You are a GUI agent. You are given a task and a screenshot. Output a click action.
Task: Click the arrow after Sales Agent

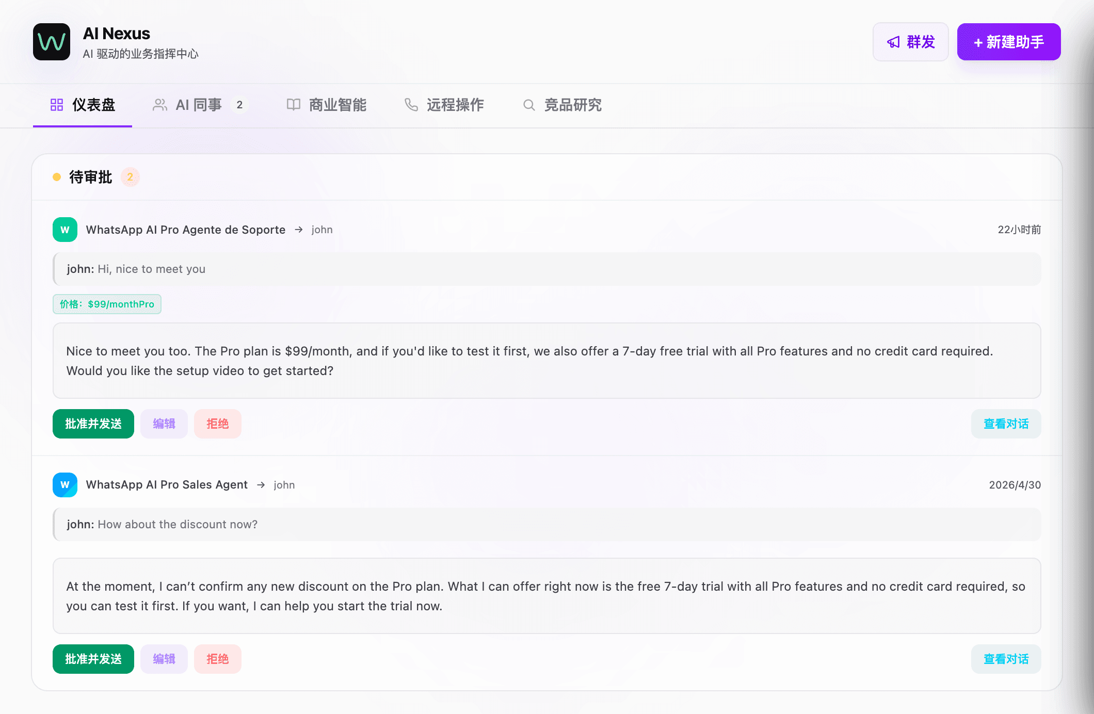tap(261, 485)
